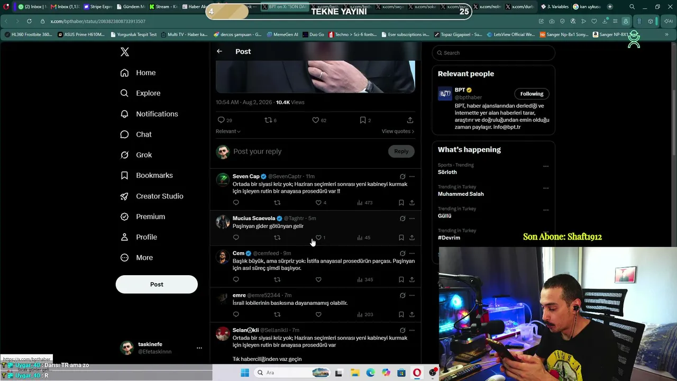Click the Following button for BPT

coord(532,94)
